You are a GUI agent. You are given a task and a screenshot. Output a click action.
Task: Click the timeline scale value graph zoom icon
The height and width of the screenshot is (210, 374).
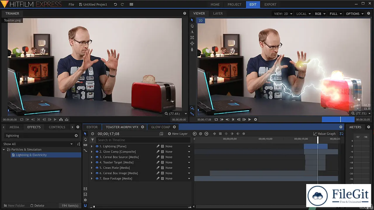[x=341, y=134]
